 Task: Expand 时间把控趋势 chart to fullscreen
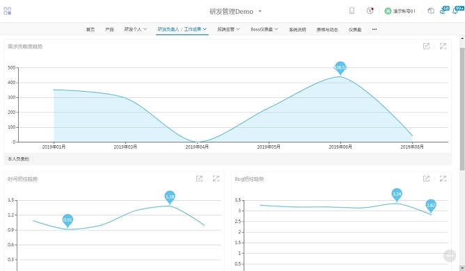216,179
